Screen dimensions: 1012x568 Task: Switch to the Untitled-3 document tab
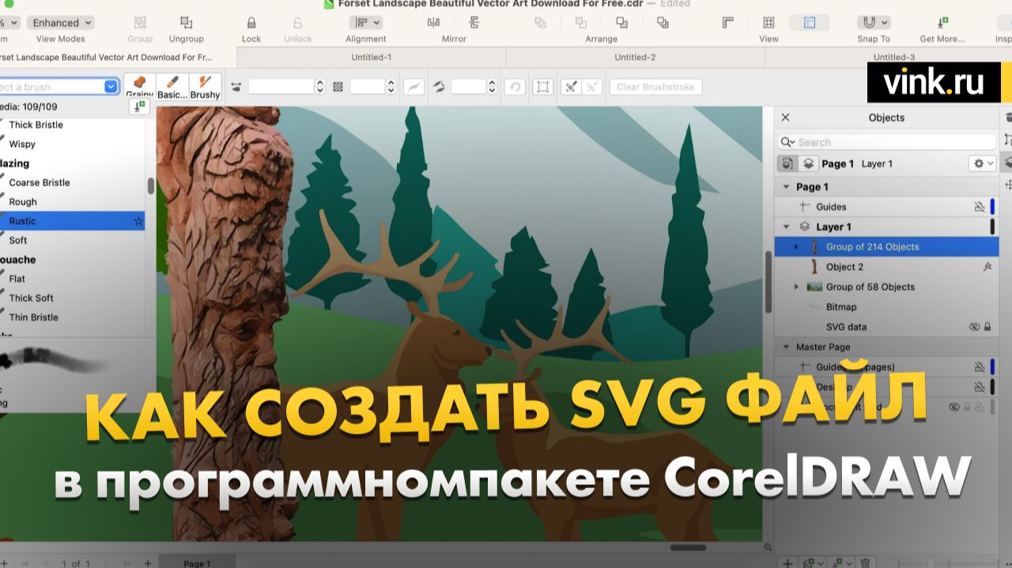pos(893,57)
